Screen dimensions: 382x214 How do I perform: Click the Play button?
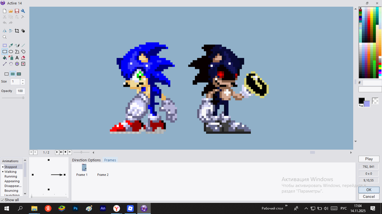coord(369,159)
